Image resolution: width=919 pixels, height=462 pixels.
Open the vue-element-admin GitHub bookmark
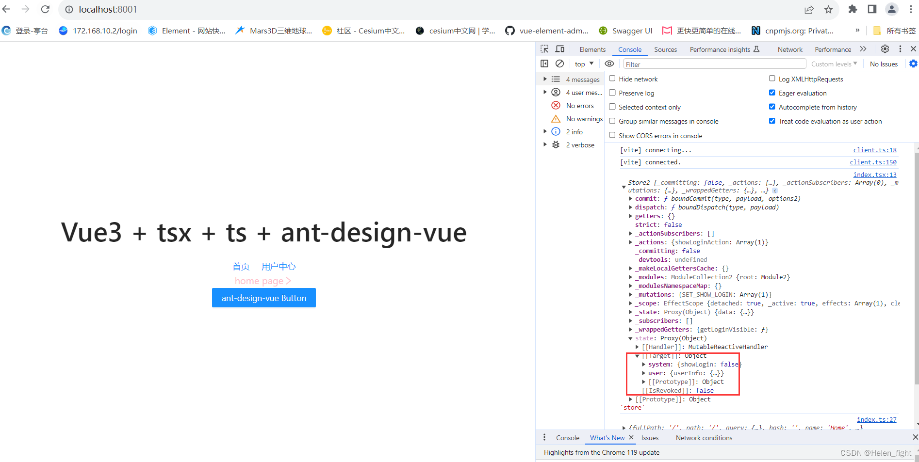tap(547, 31)
